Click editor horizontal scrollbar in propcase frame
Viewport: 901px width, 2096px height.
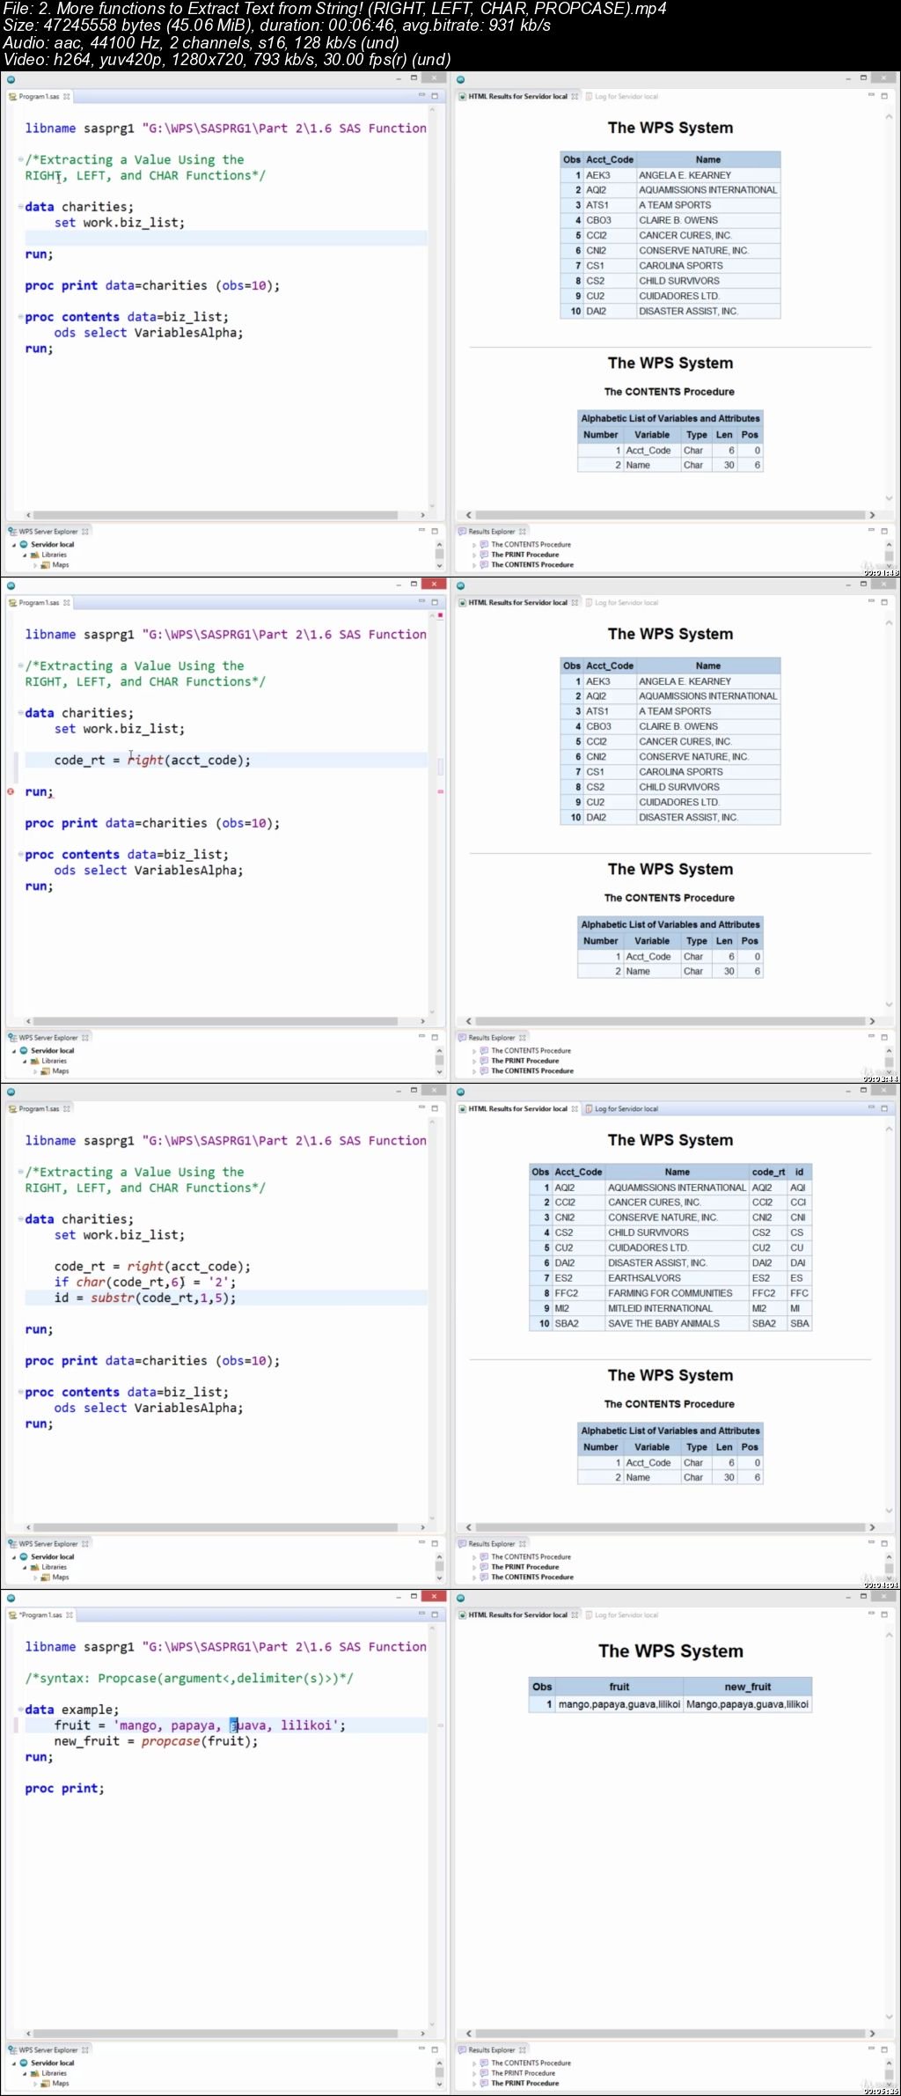pos(215,2033)
